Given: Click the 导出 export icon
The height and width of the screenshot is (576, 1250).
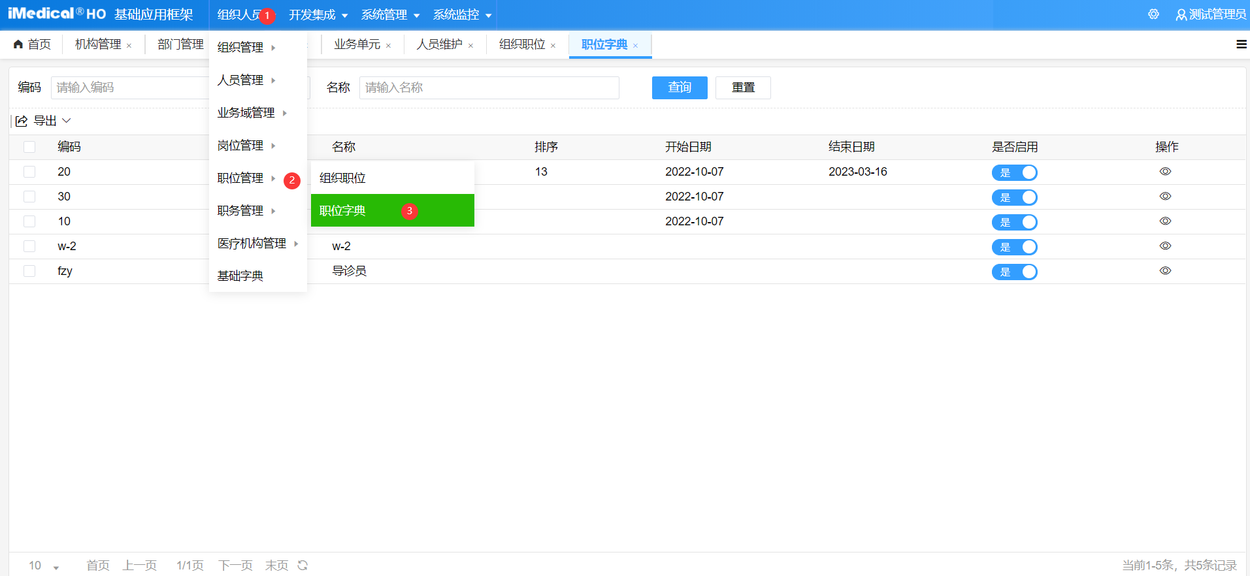Looking at the screenshot, I should pos(22,121).
